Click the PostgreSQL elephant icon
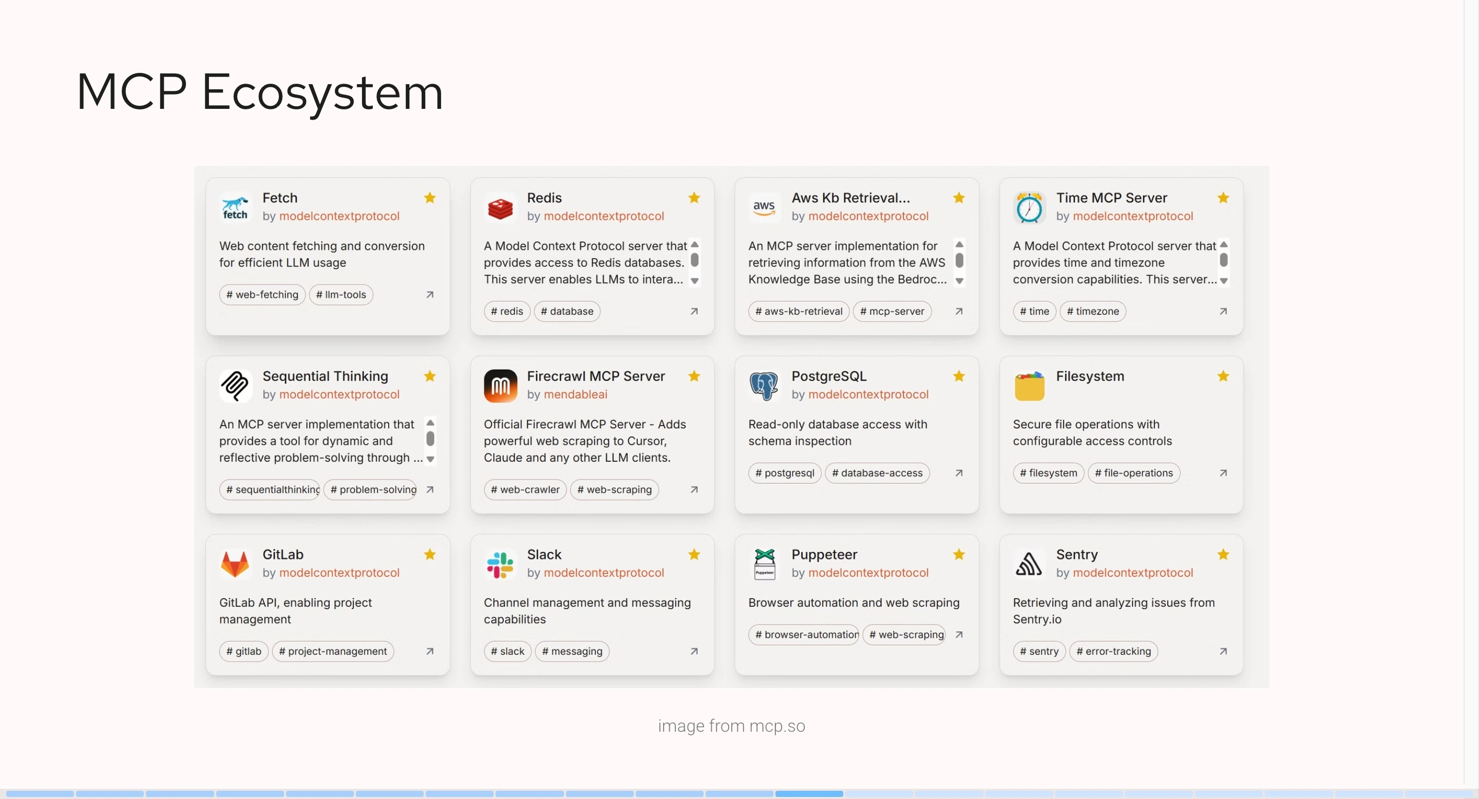 pos(764,386)
